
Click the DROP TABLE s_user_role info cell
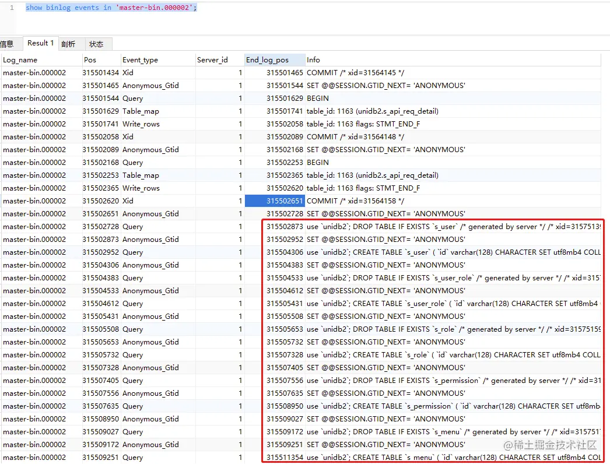coord(453,278)
